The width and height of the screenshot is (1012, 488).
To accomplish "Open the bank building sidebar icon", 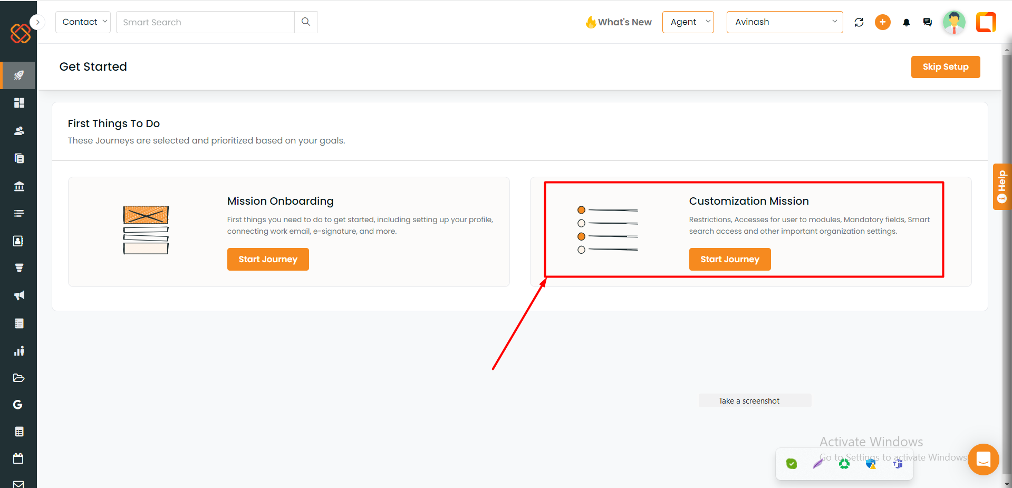I will coord(19,186).
